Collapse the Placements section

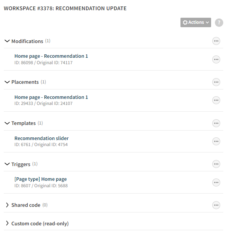(x=7, y=82)
